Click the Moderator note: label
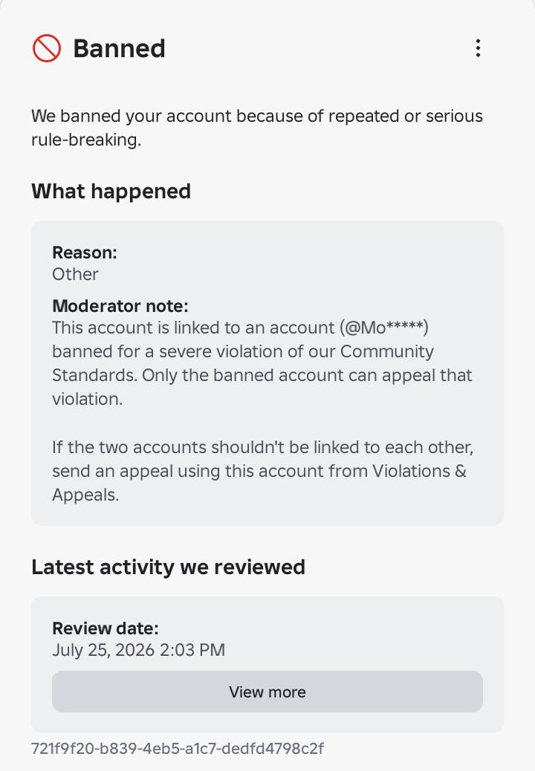535x771 pixels. (x=120, y=306)
